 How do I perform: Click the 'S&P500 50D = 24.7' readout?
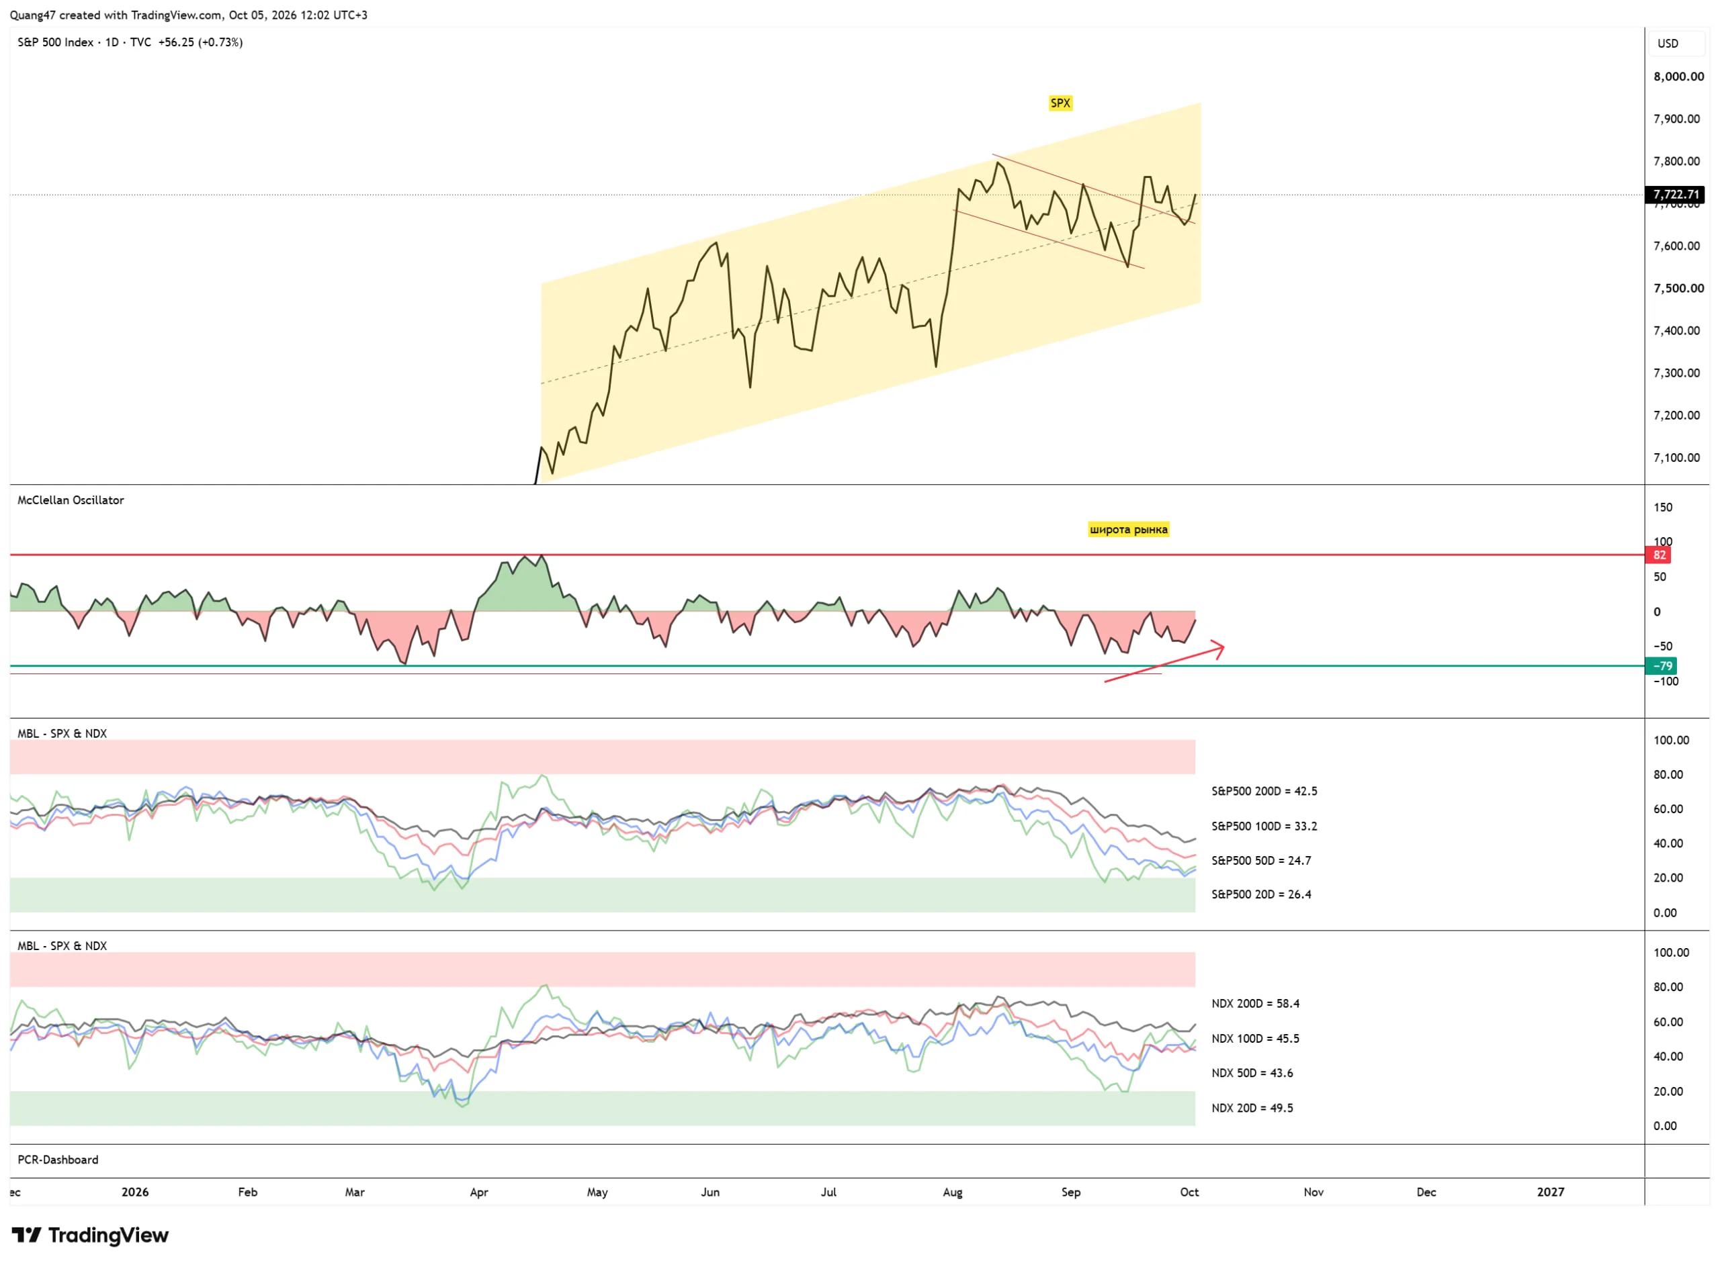[x=1261, y=861]
